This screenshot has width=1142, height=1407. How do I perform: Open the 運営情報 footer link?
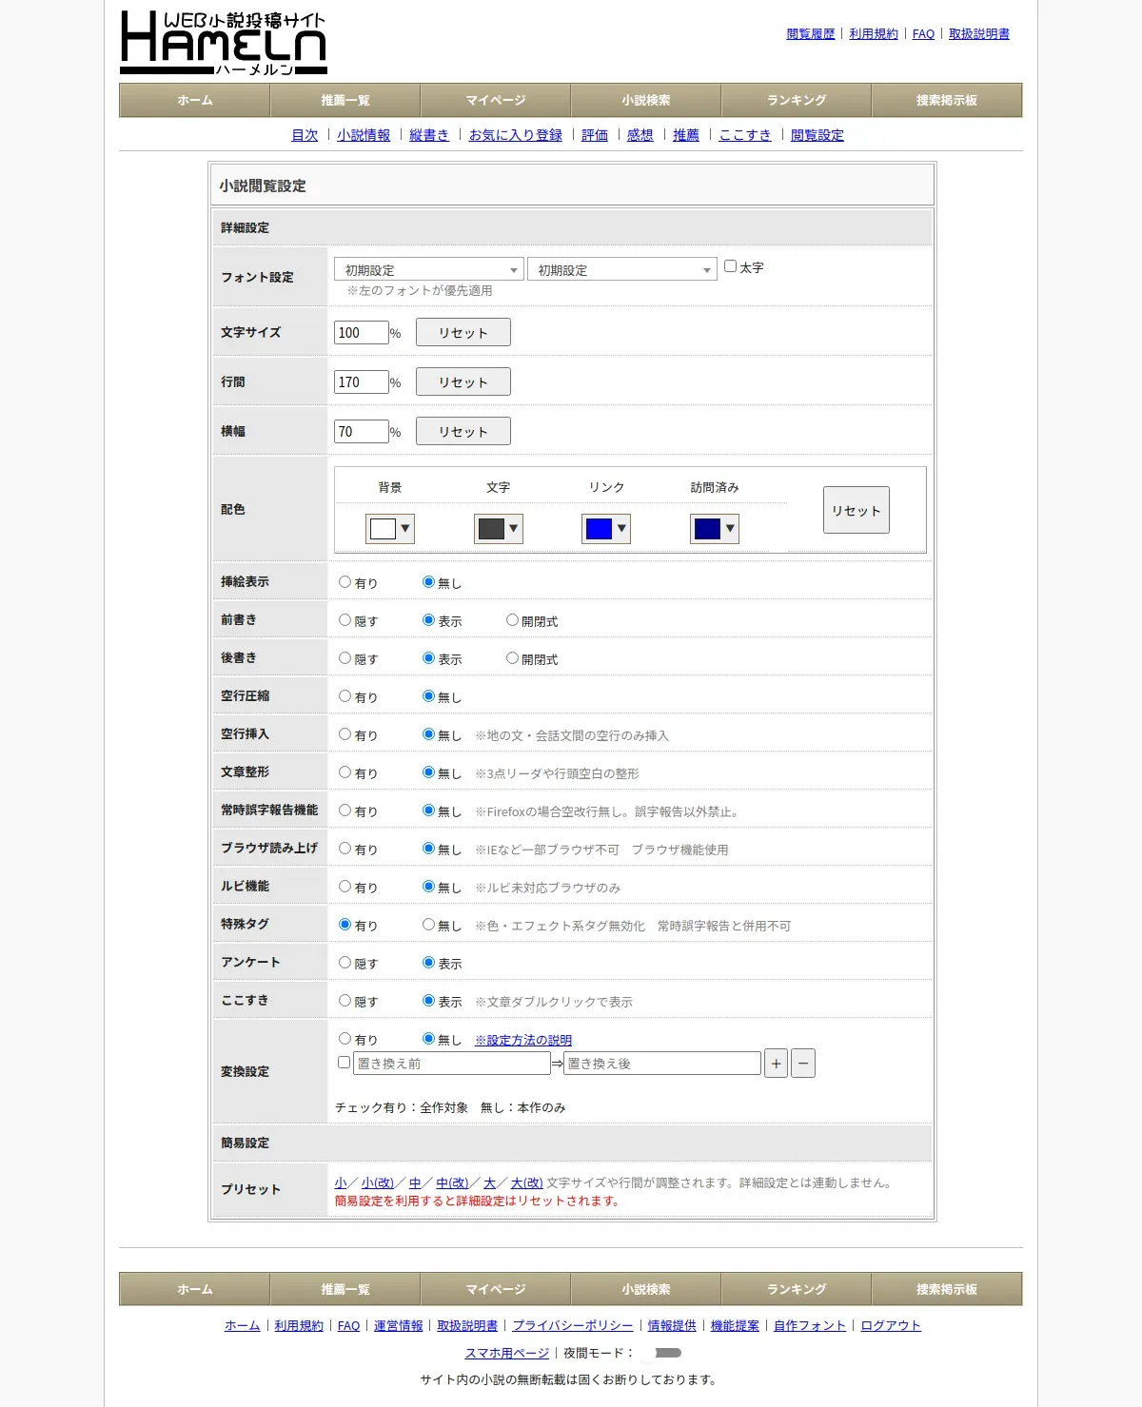pyautogui.click(x=399, y=1325)
